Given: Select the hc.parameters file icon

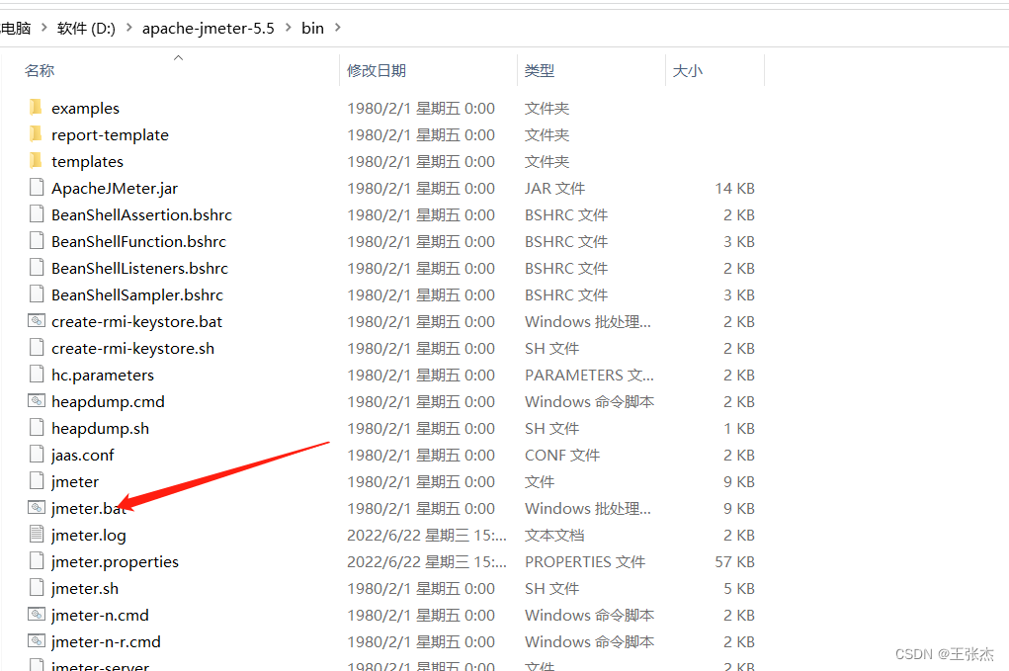Looking at the screenshot, I should [x=37, y=374].
